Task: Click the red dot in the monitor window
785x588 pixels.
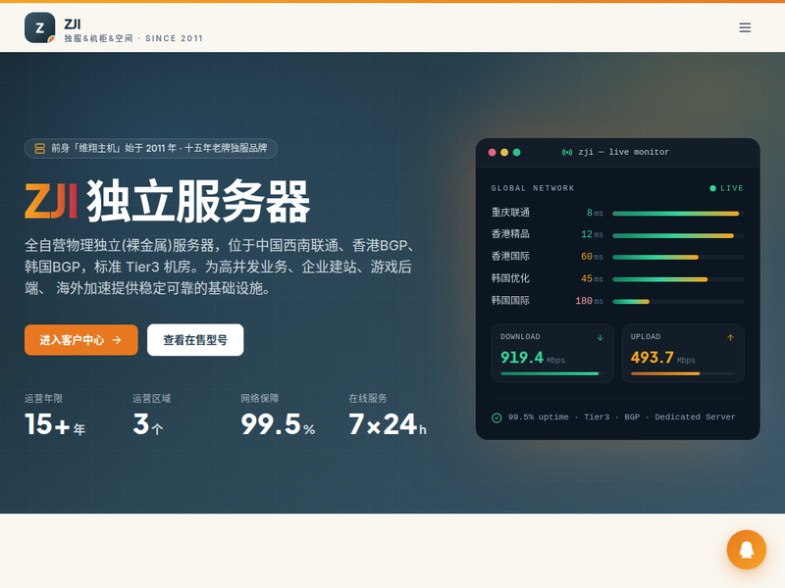Action: click(493, 152)
